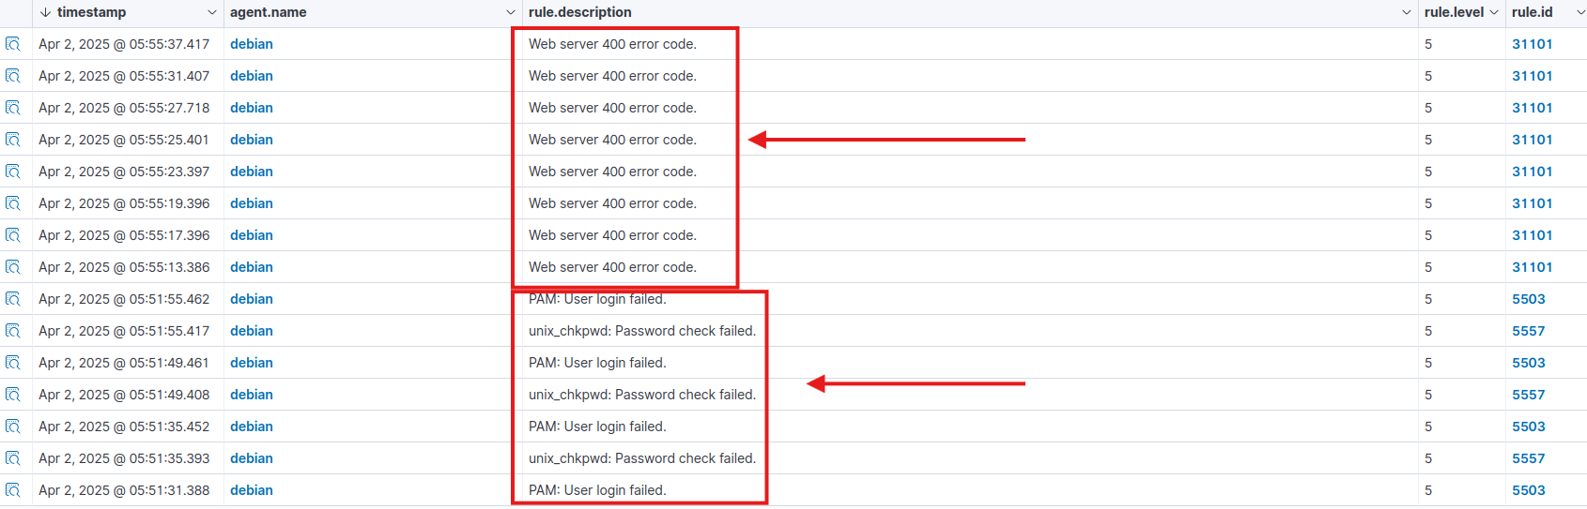Open inspect icon for the 05:55:31.407 event
This screenshot has width=1587, height=509.
tap(13, 76)
